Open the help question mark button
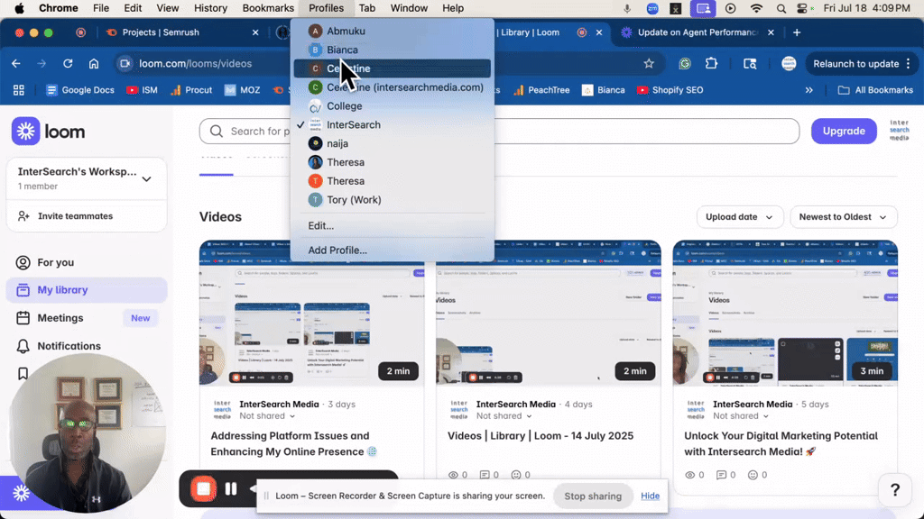The image size is (924, 519). click(894, 489)
